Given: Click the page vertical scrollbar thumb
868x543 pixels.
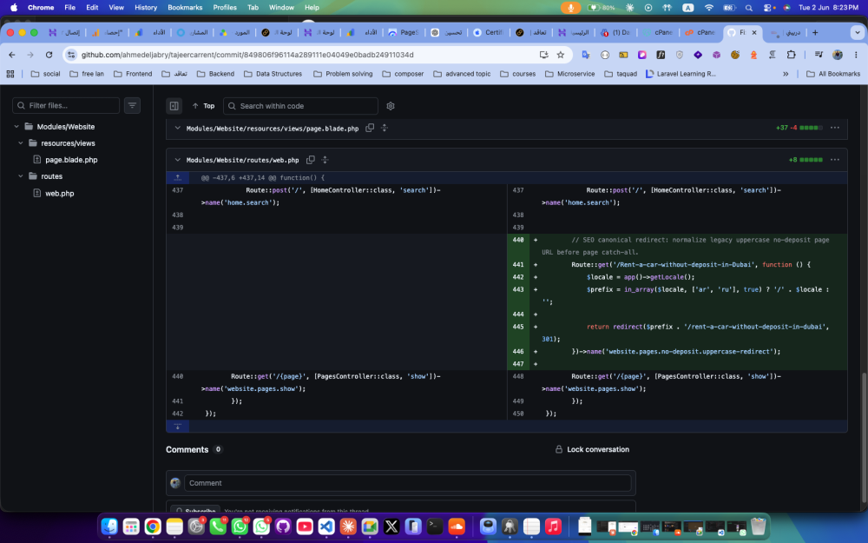Looking at the screenshot, I should (864, 437).
